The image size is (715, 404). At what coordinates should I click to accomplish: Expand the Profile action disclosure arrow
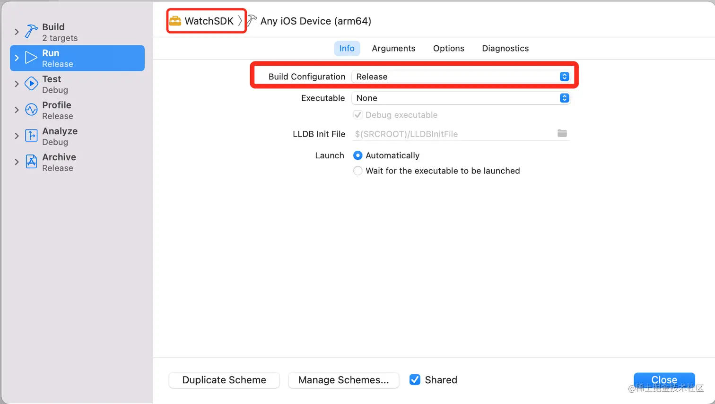[17, 110]
